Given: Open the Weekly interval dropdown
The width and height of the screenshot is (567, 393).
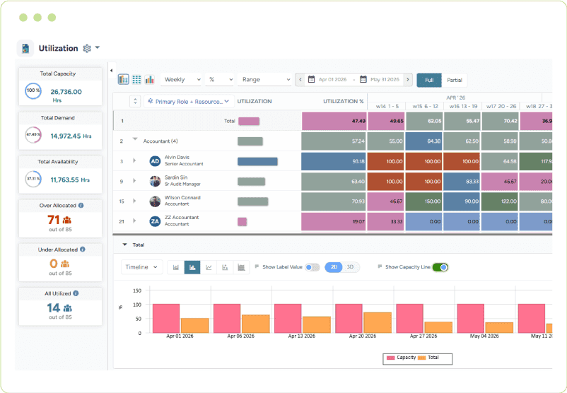Looking at the screenshot, I should coord(181,80).
